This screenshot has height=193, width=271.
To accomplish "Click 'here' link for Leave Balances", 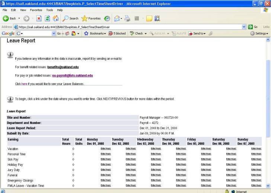I will [x=24, y=84].
